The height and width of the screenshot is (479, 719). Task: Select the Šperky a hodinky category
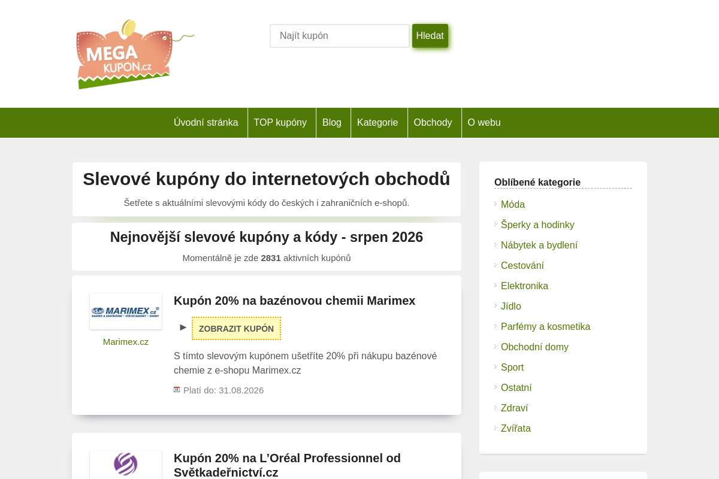537,225
